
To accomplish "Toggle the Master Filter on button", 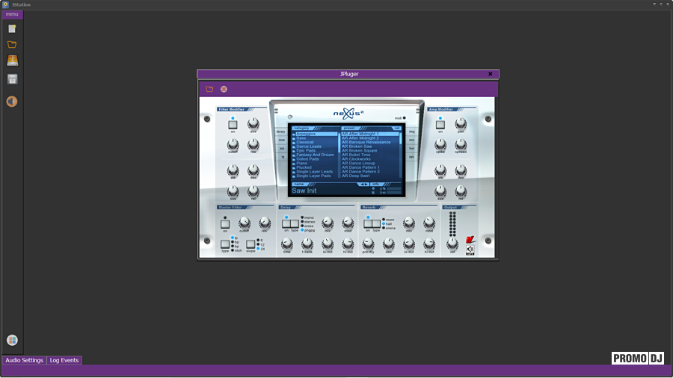I will pyautogui.click(x=225, y=223).
